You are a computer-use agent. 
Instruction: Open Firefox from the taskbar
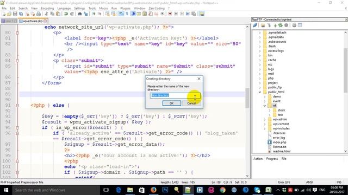point(153,190)
